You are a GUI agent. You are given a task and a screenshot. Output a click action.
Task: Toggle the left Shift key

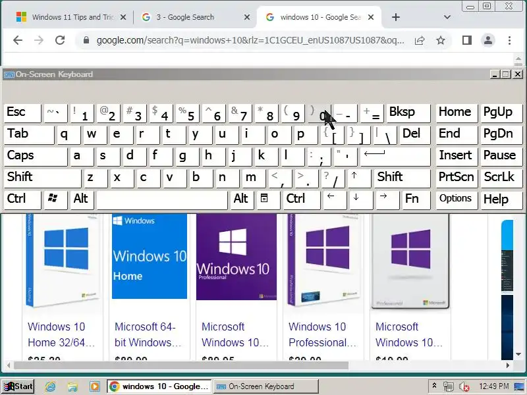pos(43,177)
